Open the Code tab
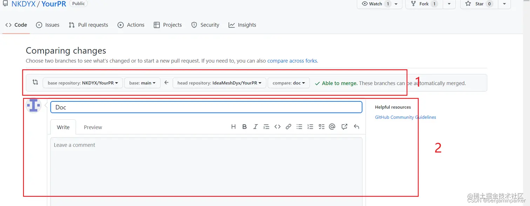 (16, 25)
